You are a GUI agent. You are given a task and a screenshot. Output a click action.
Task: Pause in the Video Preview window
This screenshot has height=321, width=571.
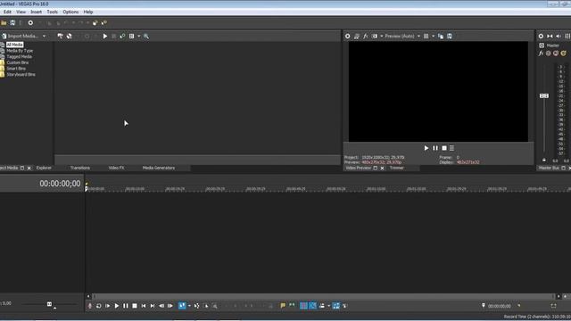[435, 148]
